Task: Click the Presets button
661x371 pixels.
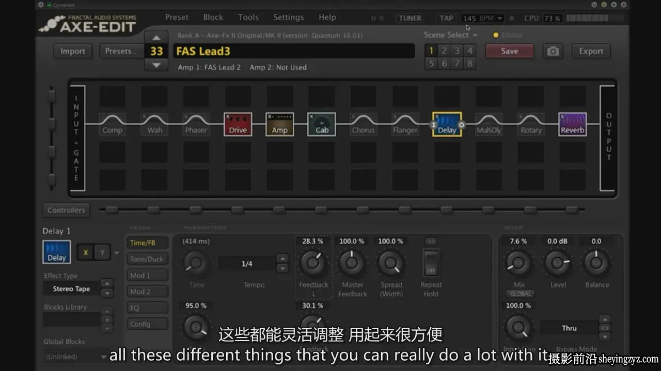Action: tap(121, 51)
